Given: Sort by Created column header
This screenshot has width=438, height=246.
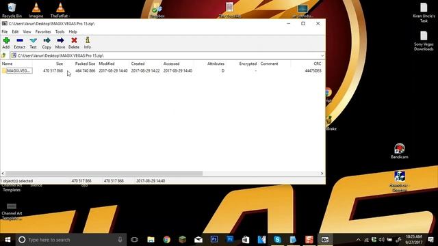Looking at the screenshot, I should point(138,64).
